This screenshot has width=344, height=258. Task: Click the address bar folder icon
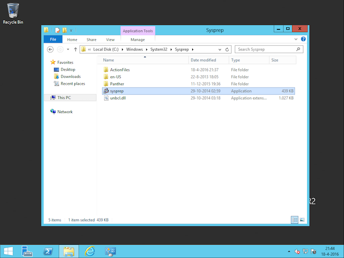point(83,49)
